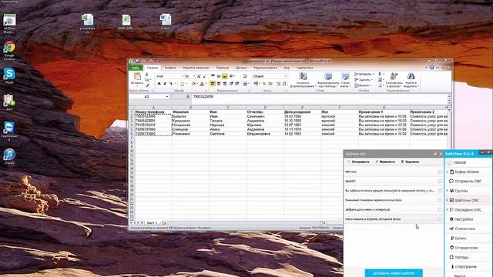493x277 pixels.
Task: Click the Delete button in the templates panel
Action: click(x=410, y=162)
